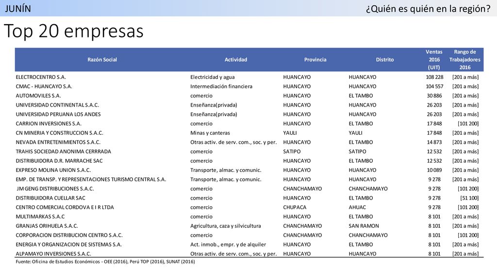Click the 'Distrito' column header
Screen dimensions: 497x279
coord(385,60)
